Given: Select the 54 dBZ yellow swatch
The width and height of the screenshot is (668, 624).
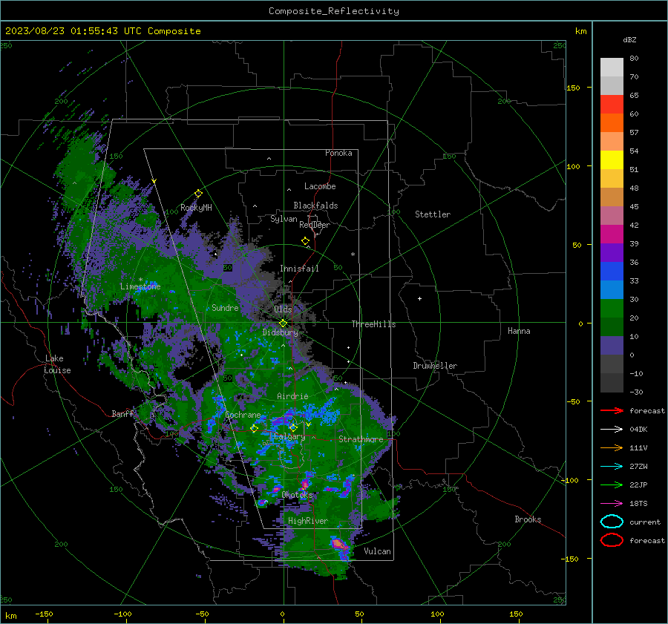Looking at the screenshot, I should tap(612, 160).
